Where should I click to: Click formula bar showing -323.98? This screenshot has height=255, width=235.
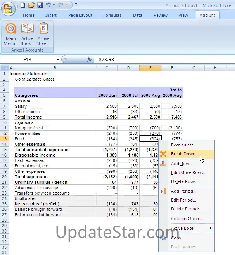coord(164,60)
